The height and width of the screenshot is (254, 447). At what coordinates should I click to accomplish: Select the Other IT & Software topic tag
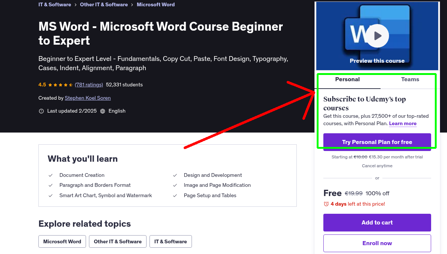click(118, 241)
